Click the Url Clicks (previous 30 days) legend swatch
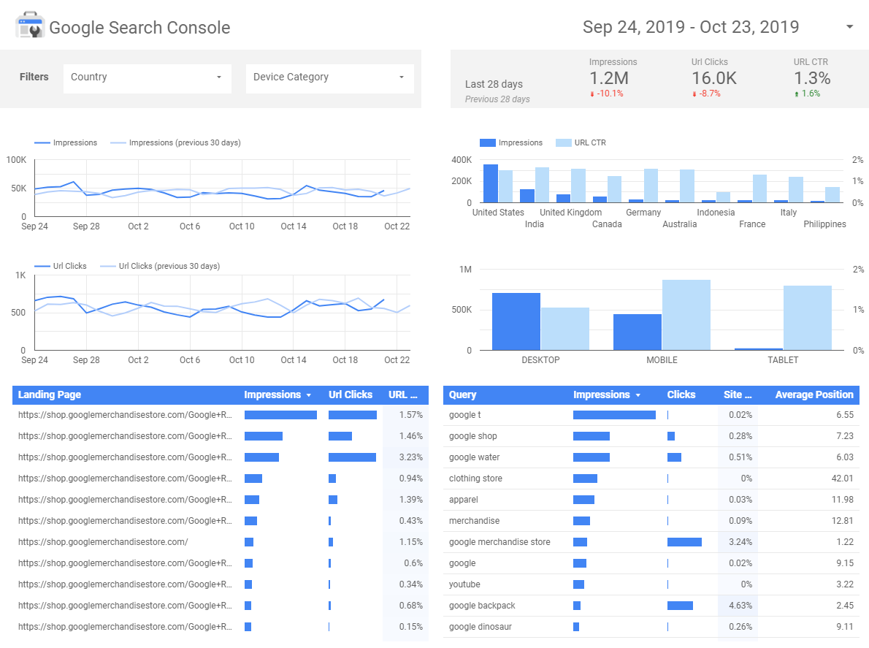Screen dimensions: 869x648 pos(107,267)
